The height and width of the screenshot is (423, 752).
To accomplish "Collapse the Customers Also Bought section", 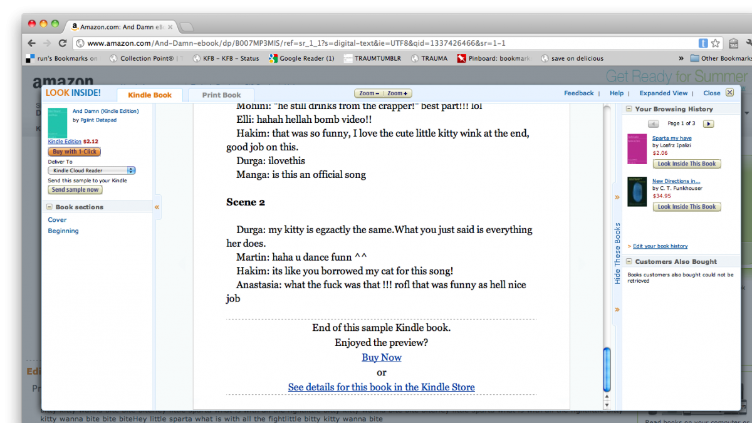I will click(x=629, y=262).
